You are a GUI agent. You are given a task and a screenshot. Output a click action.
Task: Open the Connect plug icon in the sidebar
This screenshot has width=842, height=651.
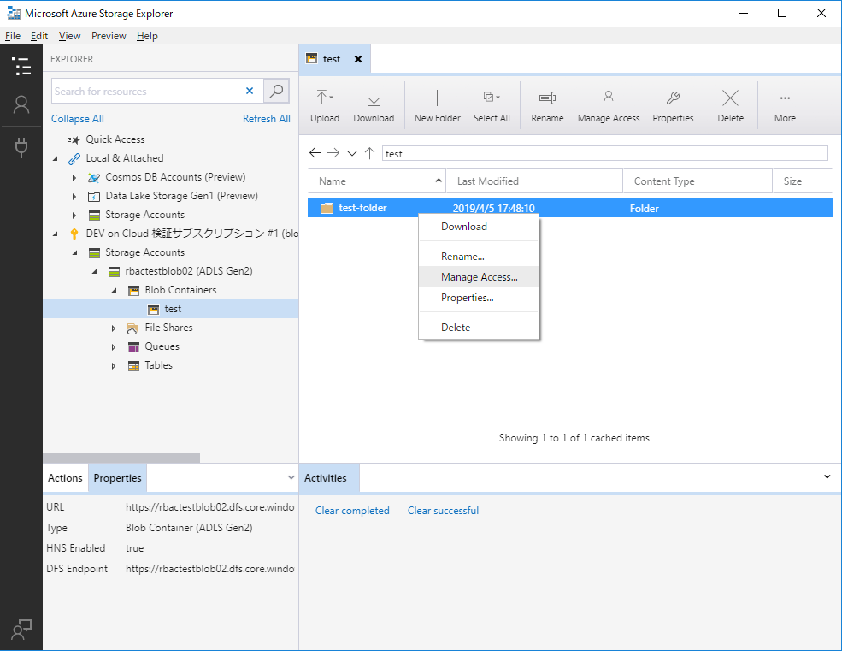tap(21, 147)
